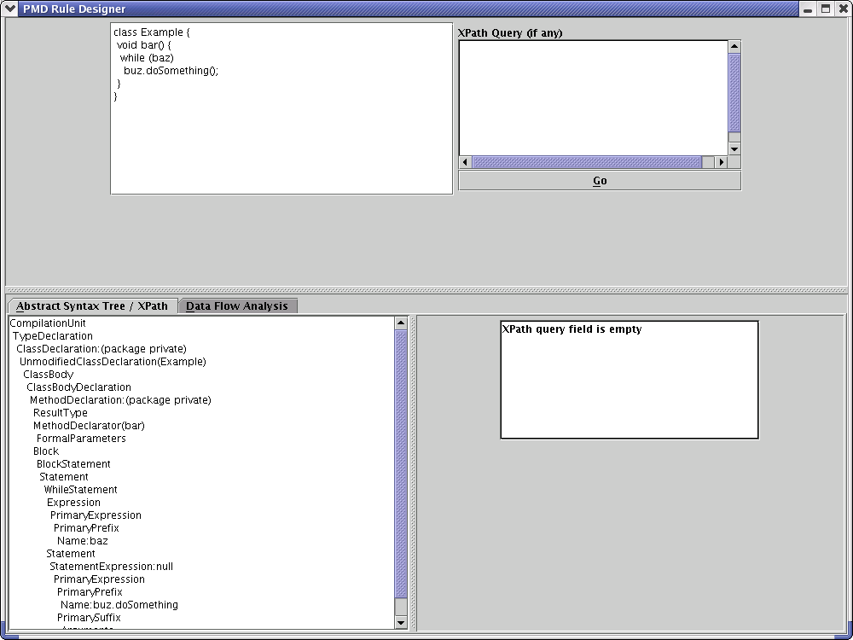Select the ClassBodyDeclaration tree node
The width and height of the screenshot is (853, 640).
pos(78,387)
